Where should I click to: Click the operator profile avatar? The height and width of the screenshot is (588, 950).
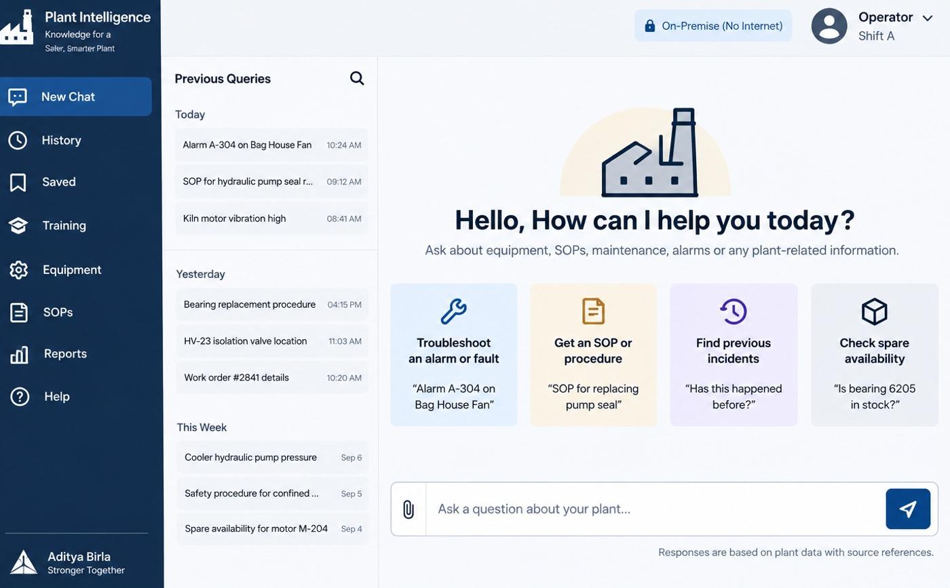coord(829,26)
